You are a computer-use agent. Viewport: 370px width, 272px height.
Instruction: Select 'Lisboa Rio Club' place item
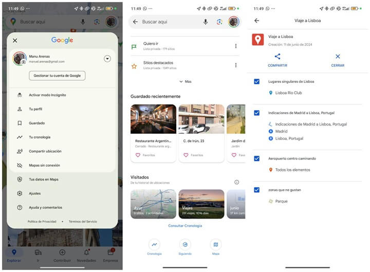[286, 93]
